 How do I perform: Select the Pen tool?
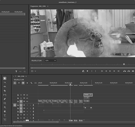[5, 99]
